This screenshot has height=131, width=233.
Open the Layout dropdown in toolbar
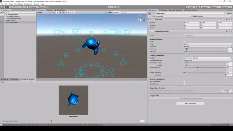[x=227, y=7]
